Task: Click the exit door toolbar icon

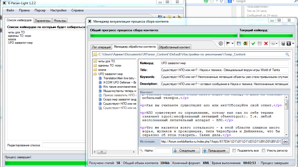Action: coord(245,43)
